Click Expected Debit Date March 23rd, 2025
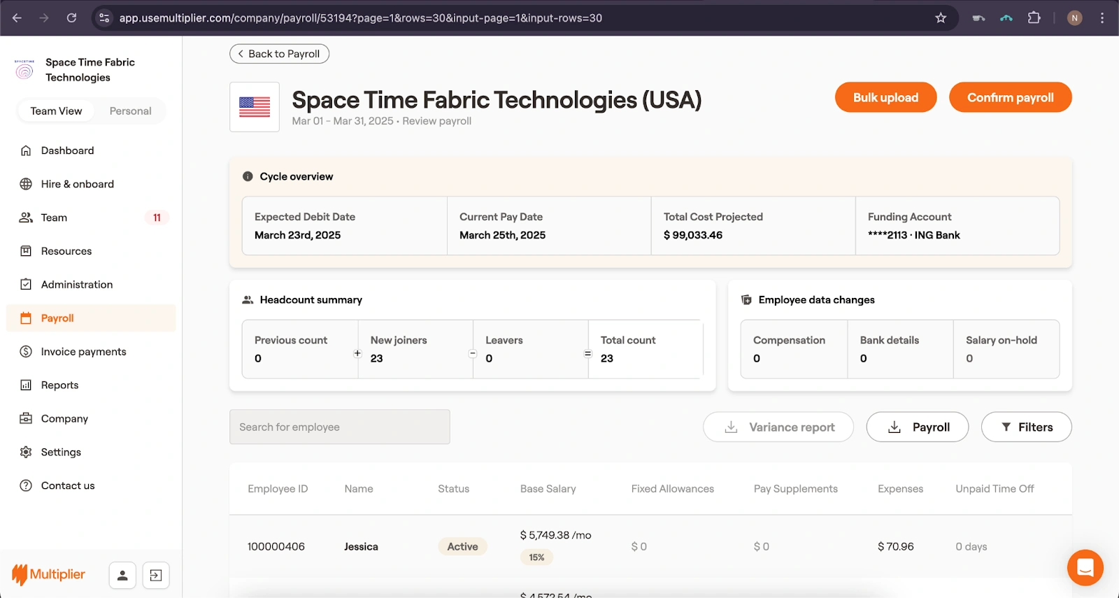This screenshot has height=598, width=1119. (x=297, y=235)
